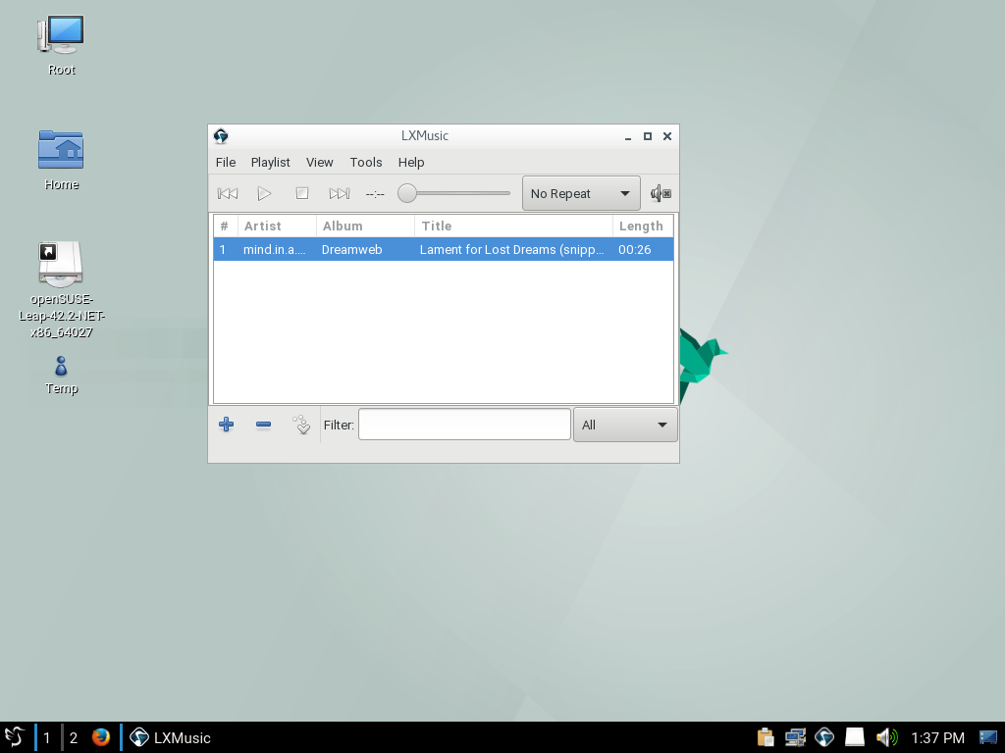This screenshot has height=753, width=1005.
Task: Skip to the previous track
Action: click(x=228, y=194)
